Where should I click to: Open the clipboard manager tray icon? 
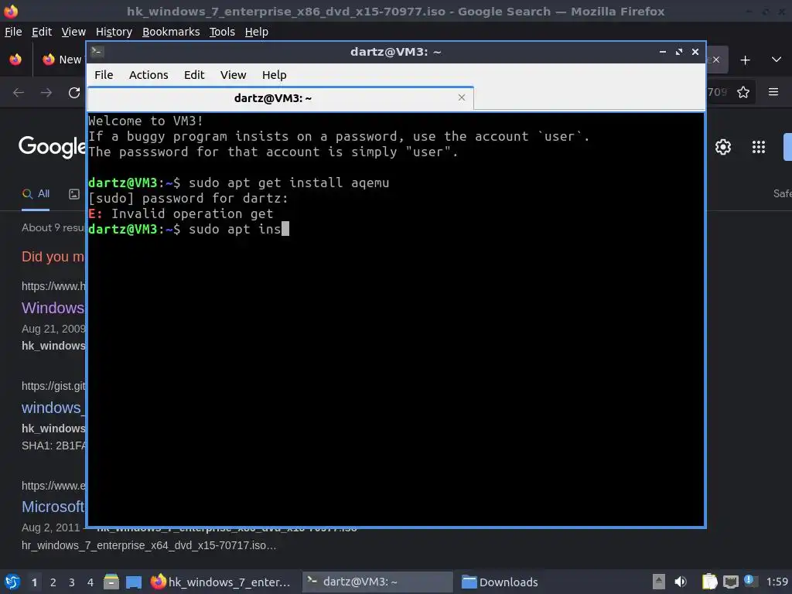[710, 582]
